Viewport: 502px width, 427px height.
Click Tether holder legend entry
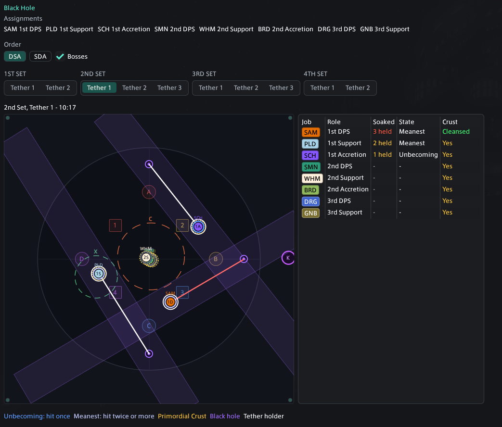(x=263, y=416)
